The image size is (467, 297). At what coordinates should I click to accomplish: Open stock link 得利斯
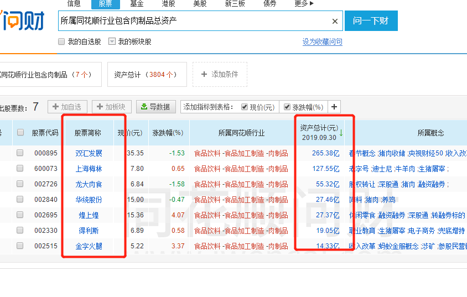tap(89, 231)
